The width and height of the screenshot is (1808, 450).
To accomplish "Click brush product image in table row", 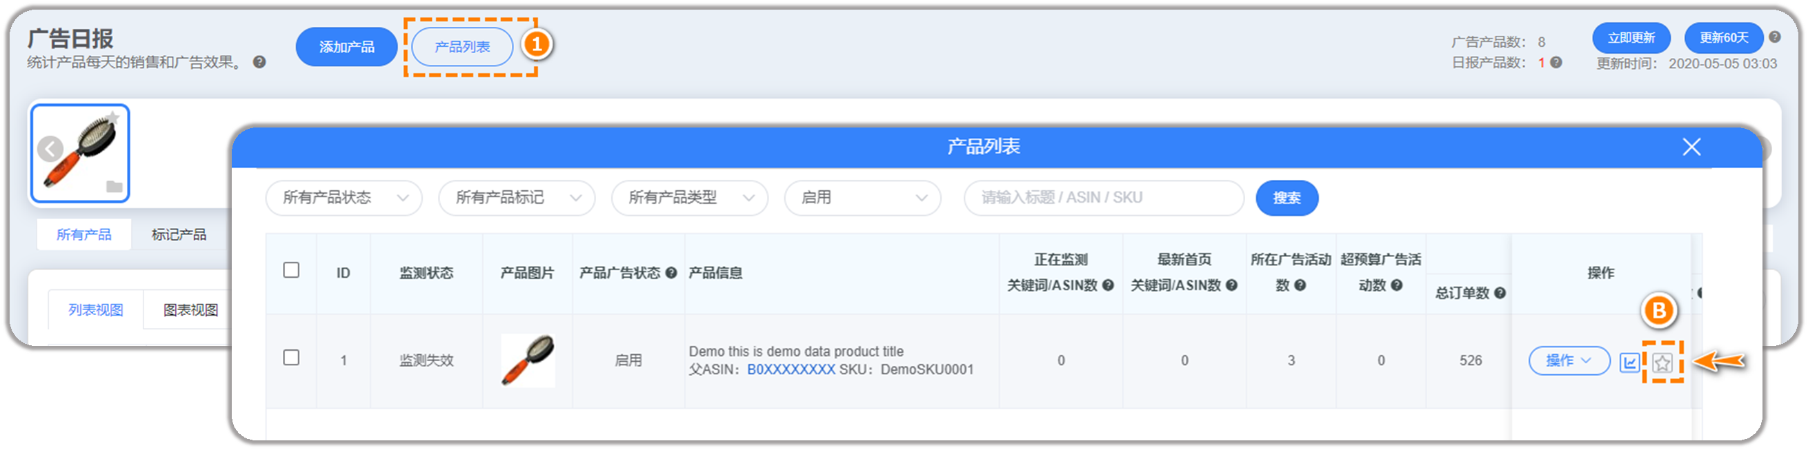I will point(528,360).
